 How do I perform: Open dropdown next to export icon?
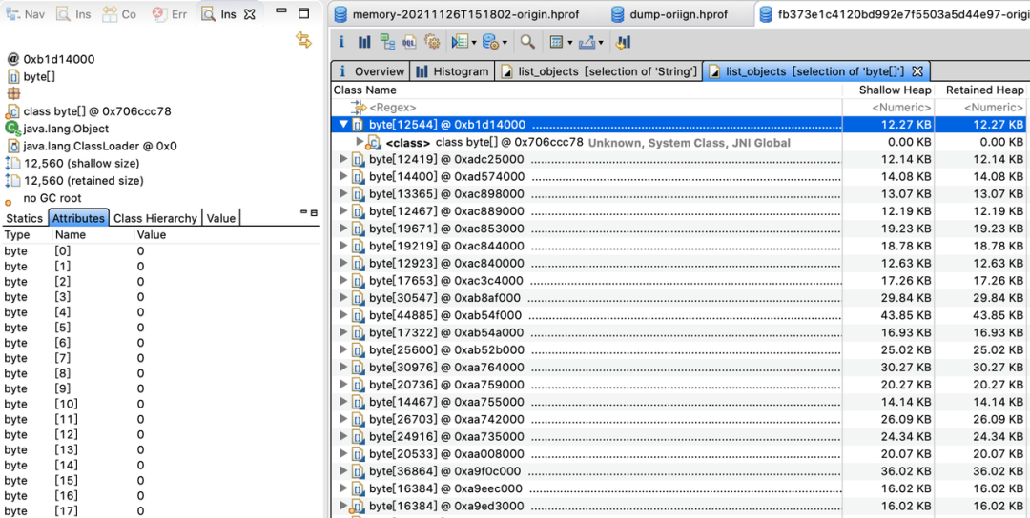[601, 43]
